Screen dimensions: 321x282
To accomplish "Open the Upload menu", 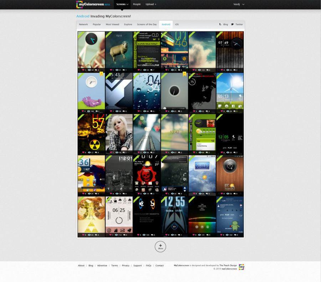I will coord(151,4).
